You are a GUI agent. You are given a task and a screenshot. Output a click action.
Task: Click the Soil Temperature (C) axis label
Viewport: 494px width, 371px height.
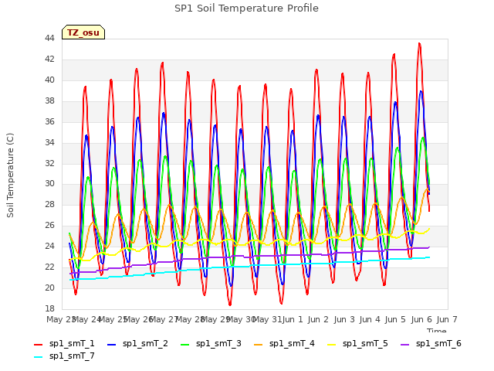(10, 175)
